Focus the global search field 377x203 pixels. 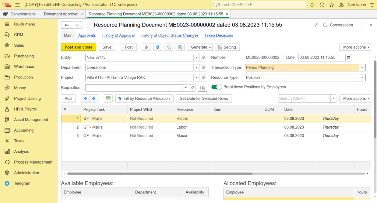click(x=259, y=4)
